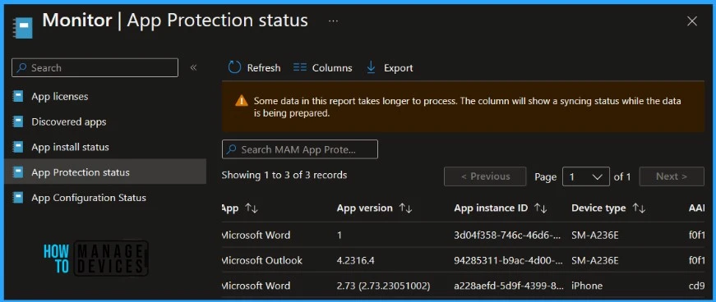Viewport: 716px width, 302px height.
Task: Click the Next page button
Action: tap(672, 176)
